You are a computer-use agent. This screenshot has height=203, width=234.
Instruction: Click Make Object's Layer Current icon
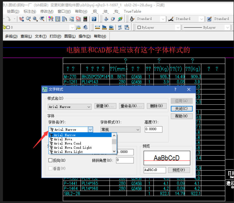[x=78, y=27]
